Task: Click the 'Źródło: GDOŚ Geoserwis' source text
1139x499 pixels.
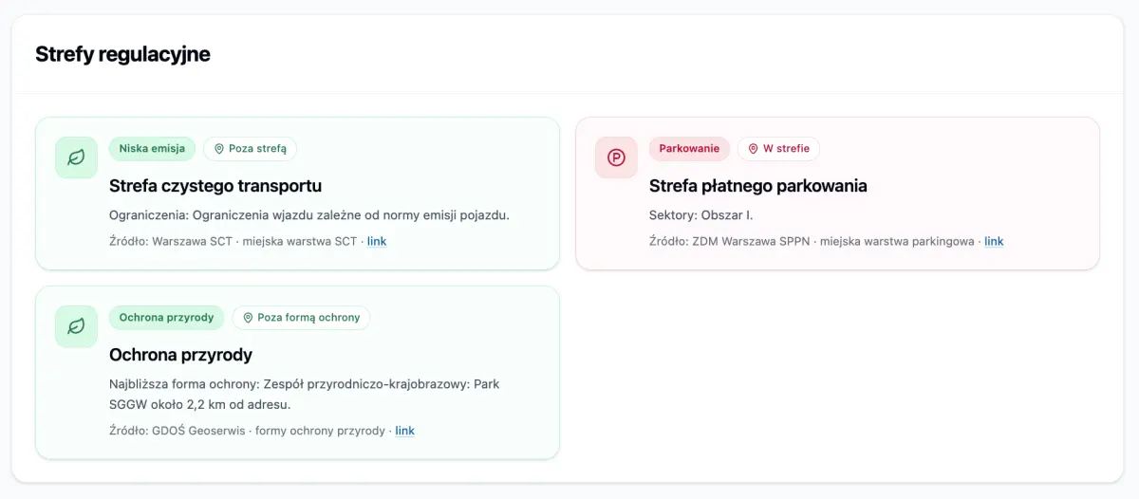Action: (177, 431)
